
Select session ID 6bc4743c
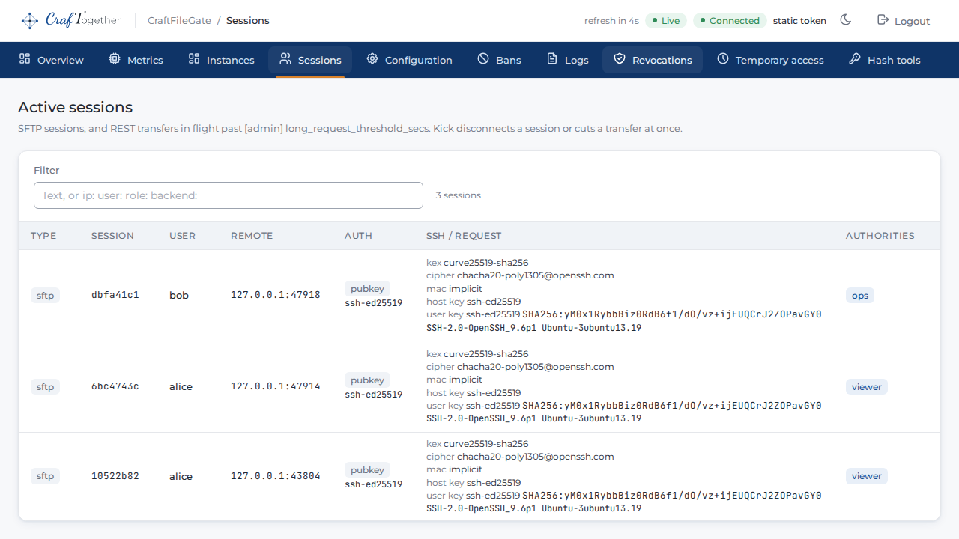tap(115, 386)
